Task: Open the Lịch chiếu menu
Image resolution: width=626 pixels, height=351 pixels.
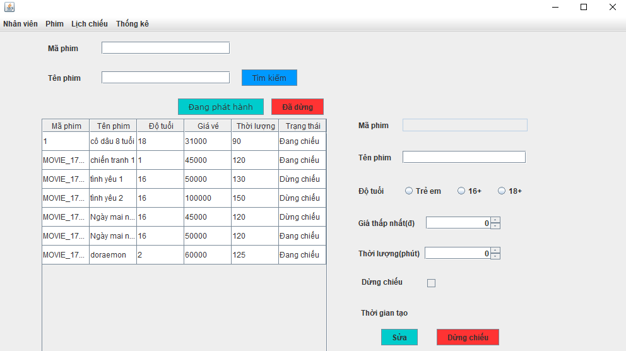Action: [x=90, y=24]
